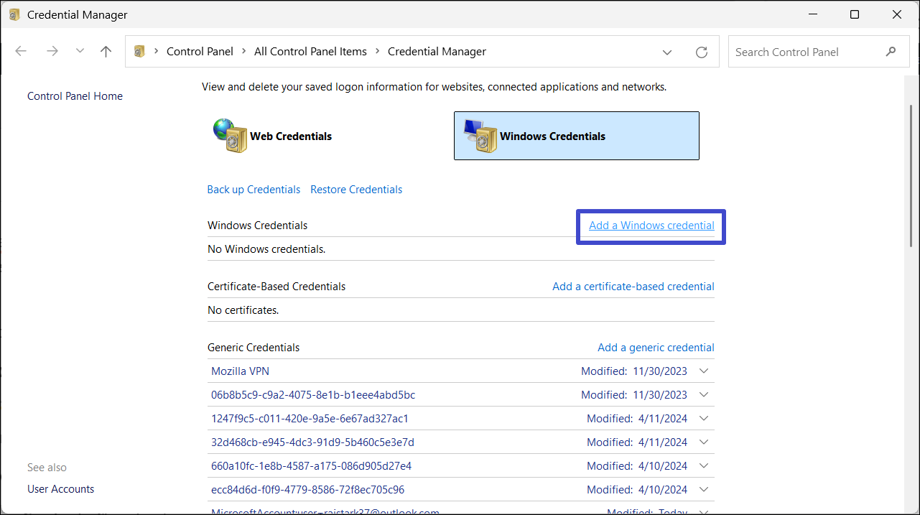Expand the Mozilla VPN credential entry

pos(704,371)
